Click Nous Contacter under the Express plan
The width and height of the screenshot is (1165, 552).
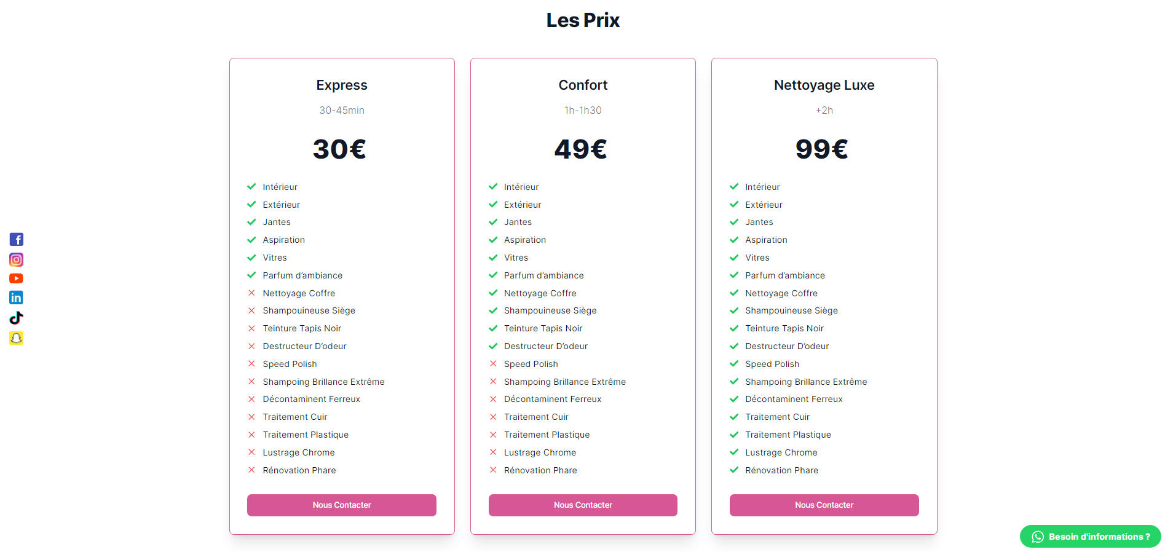pos(342,505)
